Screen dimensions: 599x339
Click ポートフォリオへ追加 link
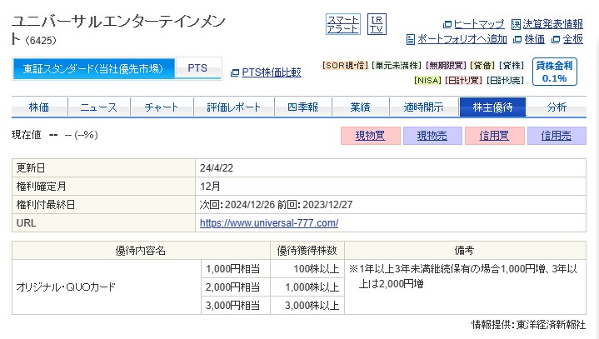point(462,39)
